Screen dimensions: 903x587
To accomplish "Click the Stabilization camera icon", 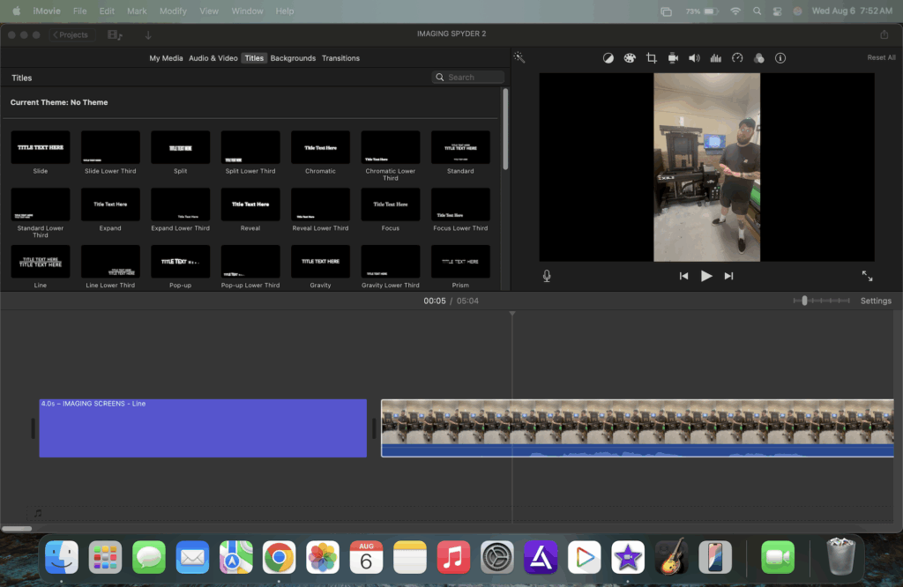I will (x=673, y=57).
